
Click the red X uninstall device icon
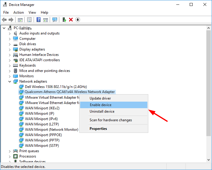(71, 20)
